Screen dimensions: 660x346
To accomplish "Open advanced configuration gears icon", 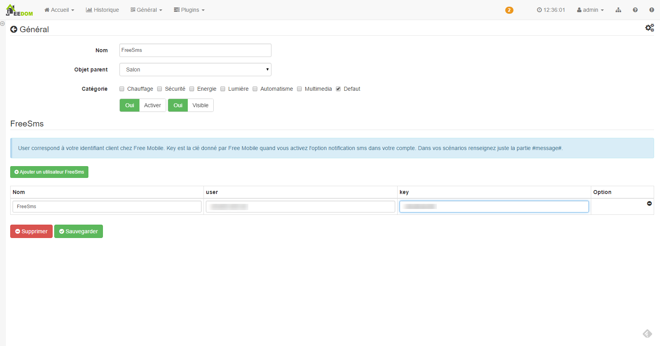I will (x=650, y=27).
